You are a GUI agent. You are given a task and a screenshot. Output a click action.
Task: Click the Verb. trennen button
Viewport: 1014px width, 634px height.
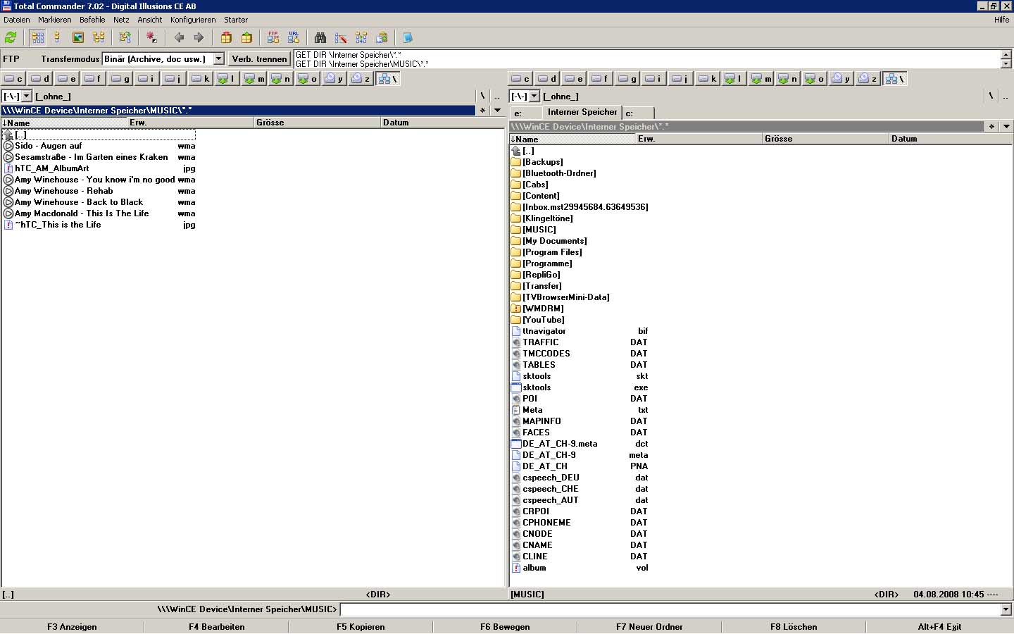click(x=259, y=59)
